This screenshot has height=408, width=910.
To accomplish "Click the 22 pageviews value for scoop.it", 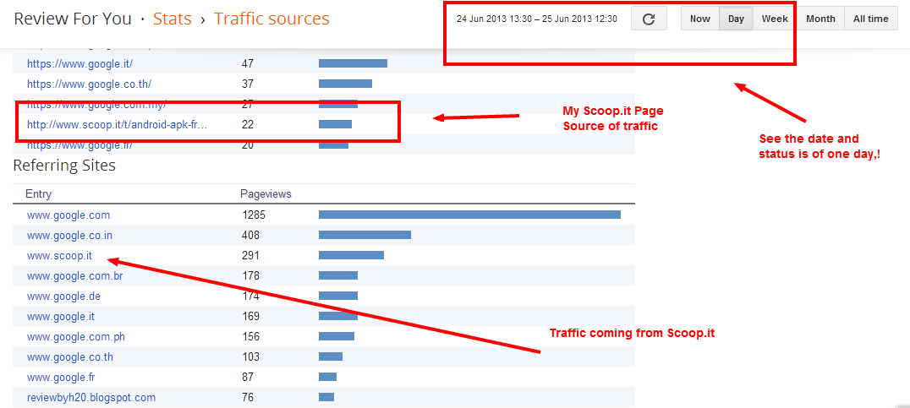I will (248, 124).
